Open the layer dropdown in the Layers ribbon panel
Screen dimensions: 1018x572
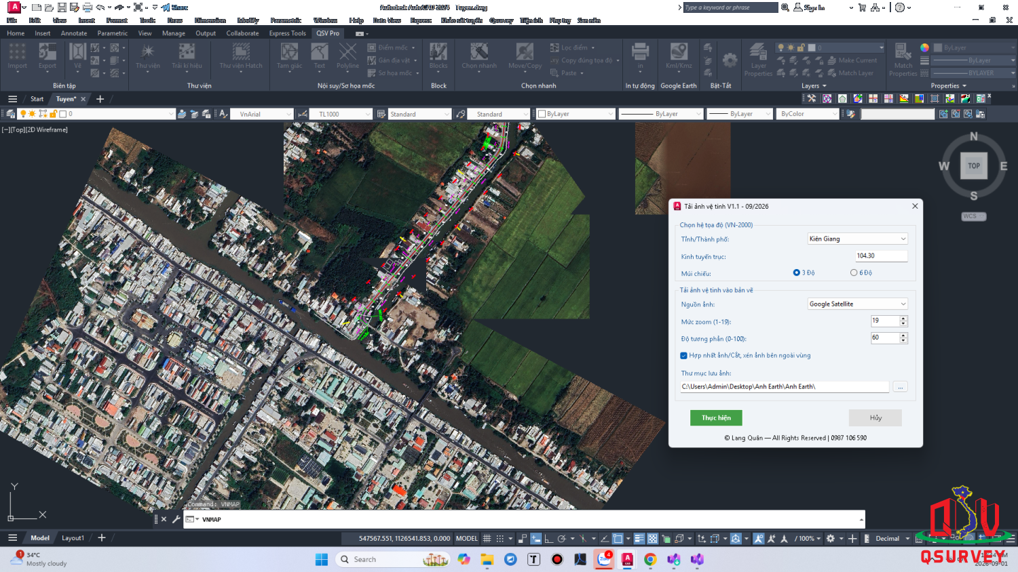830,47
